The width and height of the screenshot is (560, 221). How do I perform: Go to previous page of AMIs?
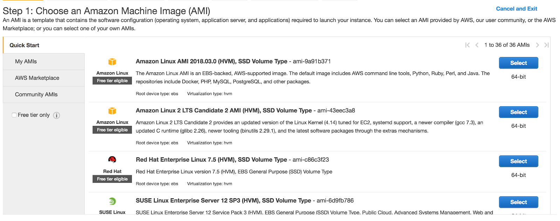click(477, 45)
